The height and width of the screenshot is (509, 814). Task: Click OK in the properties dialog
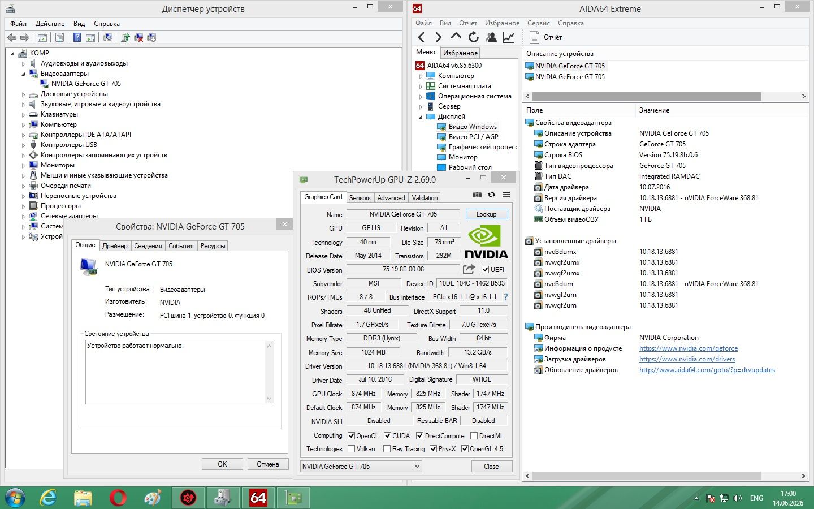pyautogui.click(x=222, y=464)
